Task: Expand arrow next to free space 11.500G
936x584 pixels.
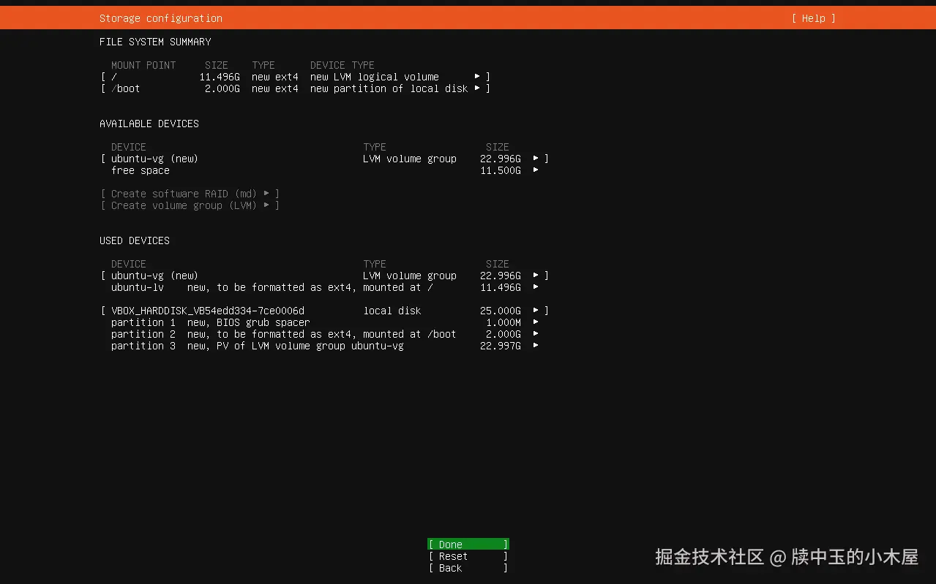Action: coord(536,170)
